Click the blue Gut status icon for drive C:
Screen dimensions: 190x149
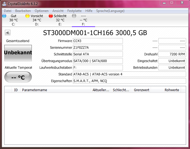4,16
